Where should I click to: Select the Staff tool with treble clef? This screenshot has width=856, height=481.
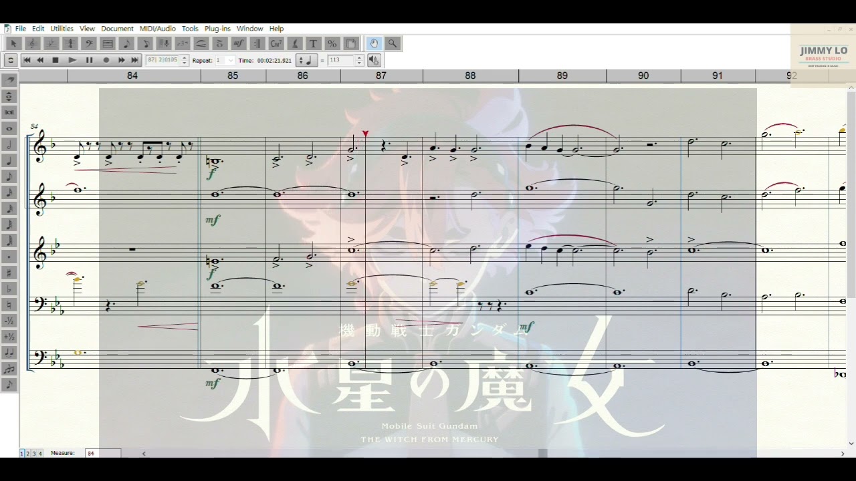(32, 43)
